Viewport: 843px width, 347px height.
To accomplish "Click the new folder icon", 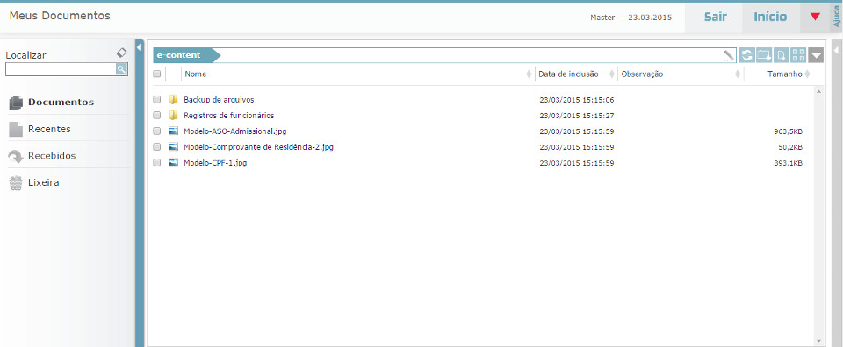I will tap(763, 54).
